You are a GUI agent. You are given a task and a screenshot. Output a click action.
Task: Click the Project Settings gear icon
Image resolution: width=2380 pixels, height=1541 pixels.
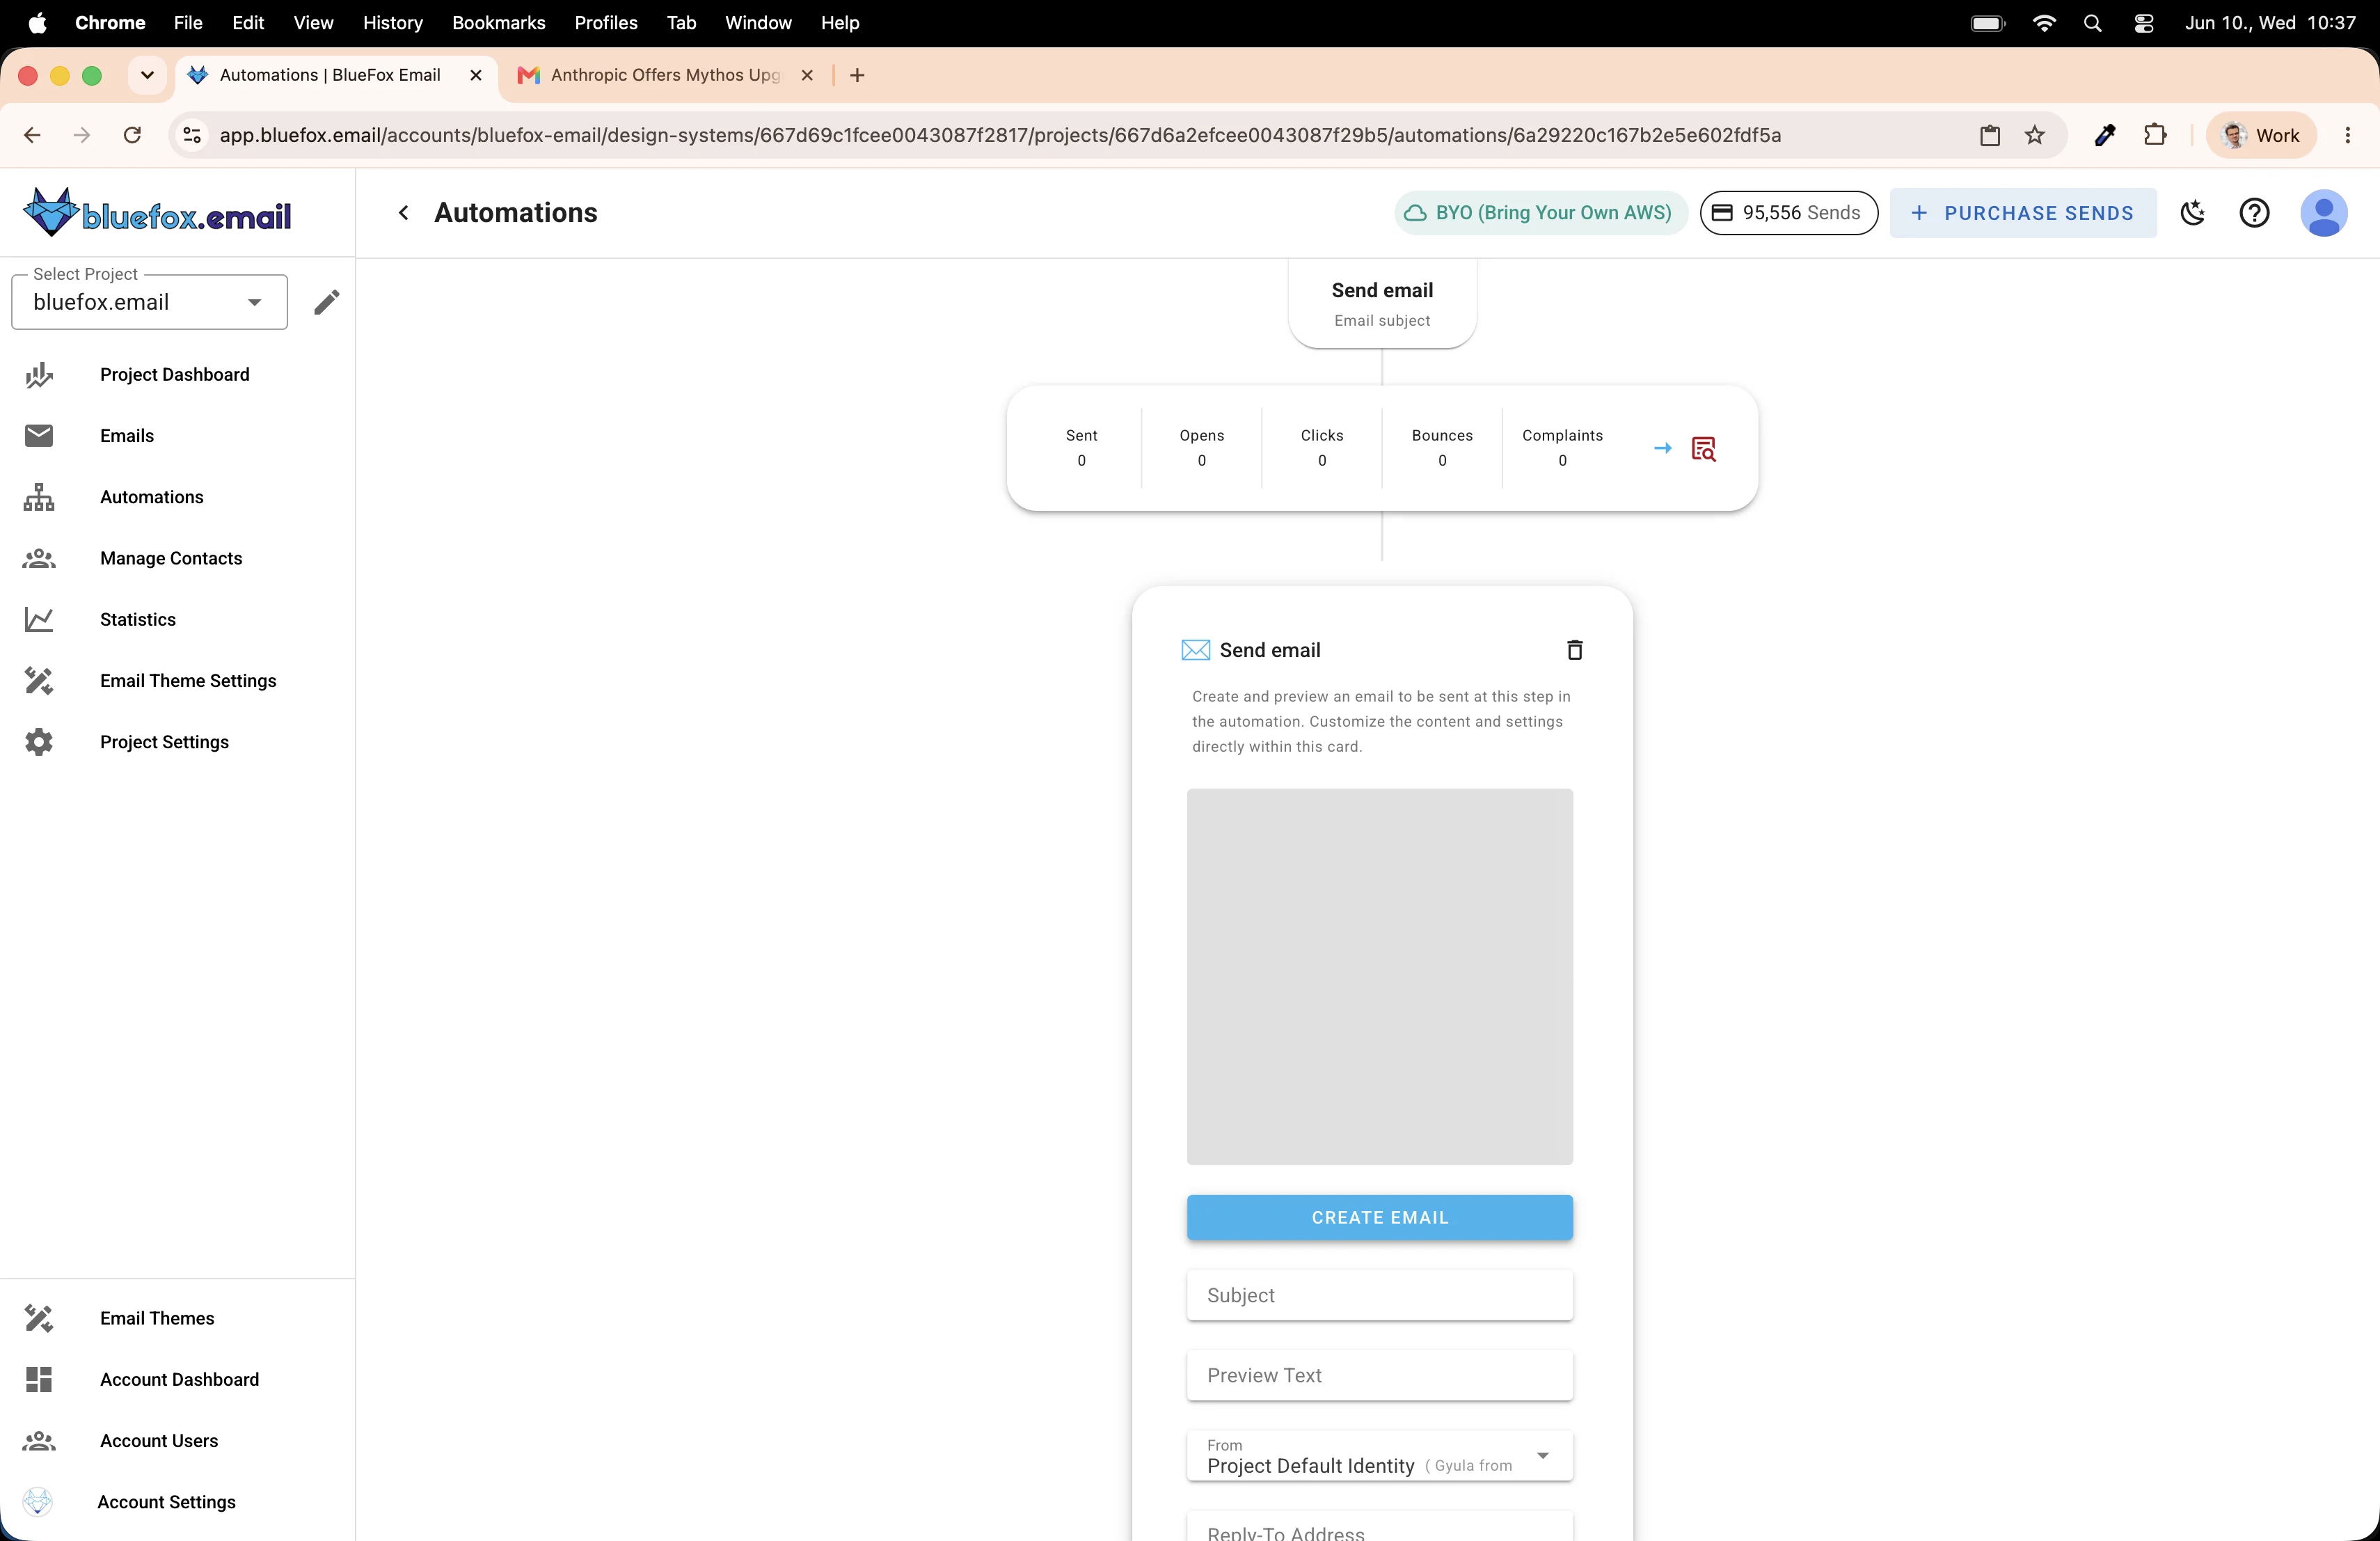click(x=39, y=742)
